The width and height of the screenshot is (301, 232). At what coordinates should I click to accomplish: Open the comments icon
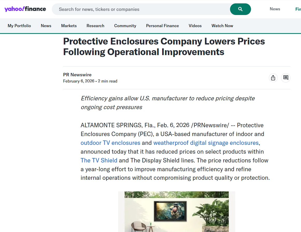click(286, 78)
